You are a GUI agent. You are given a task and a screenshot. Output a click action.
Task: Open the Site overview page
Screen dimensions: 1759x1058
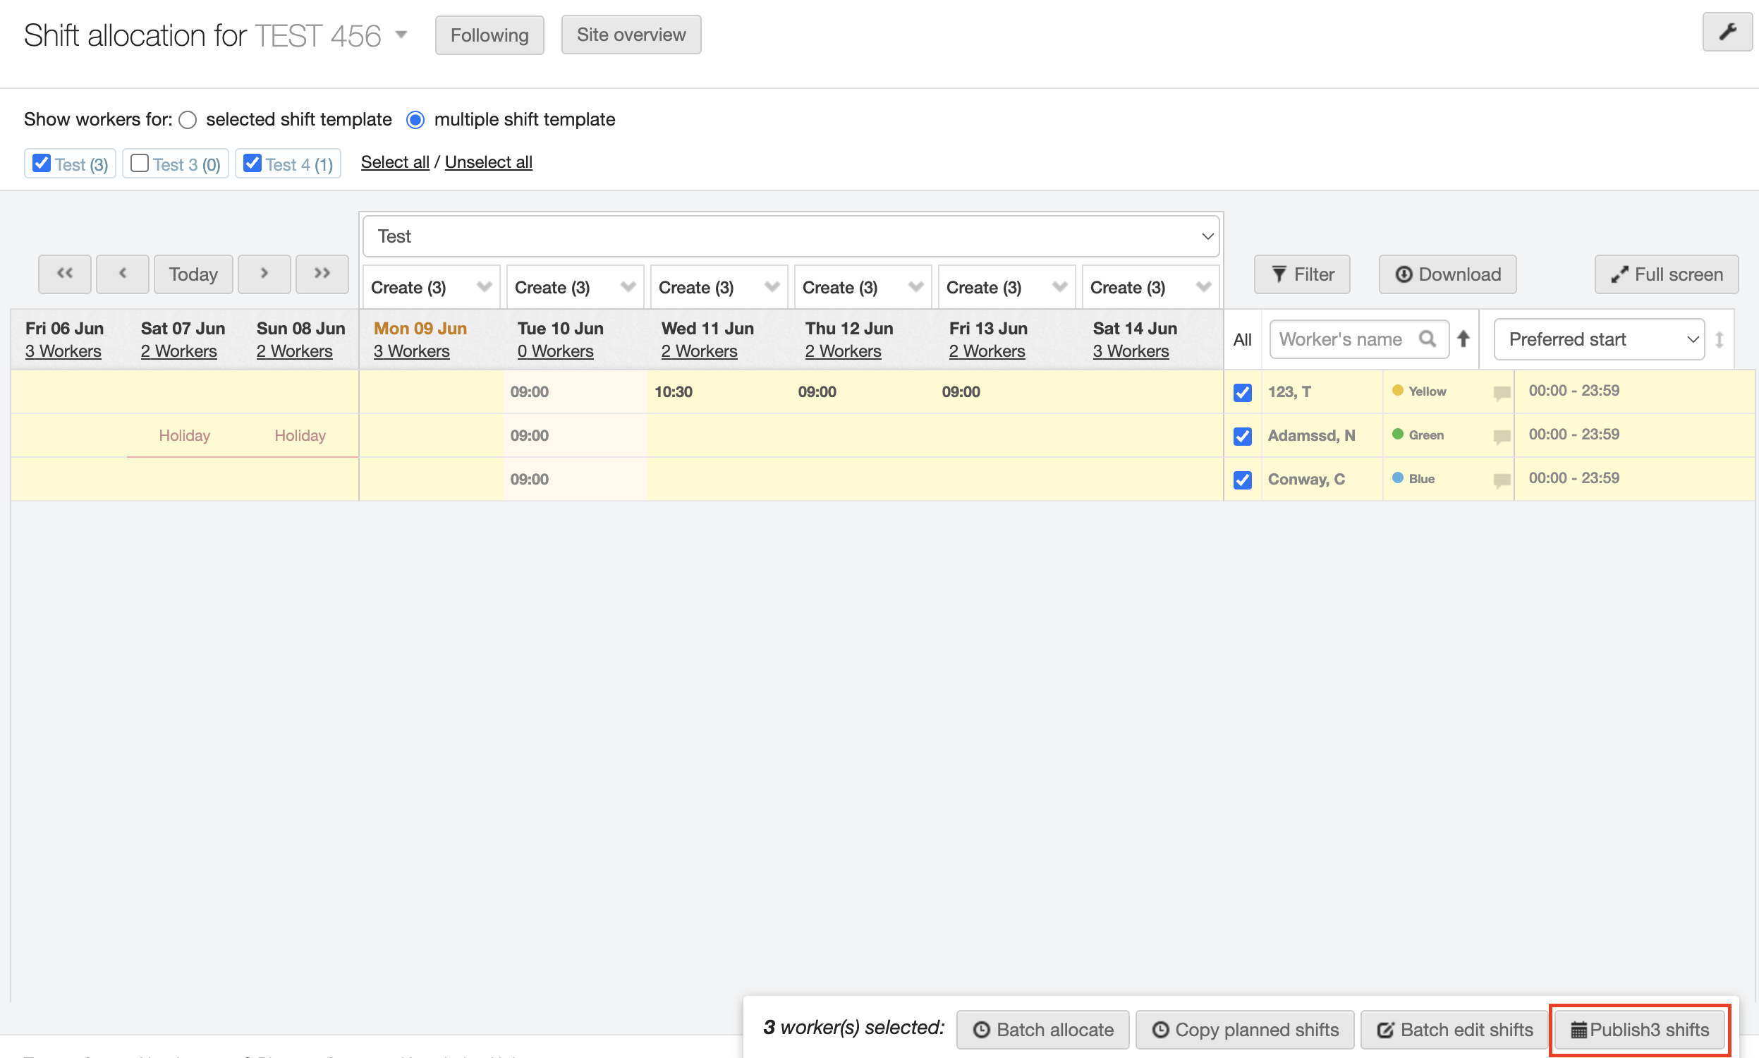click(631, 35)
